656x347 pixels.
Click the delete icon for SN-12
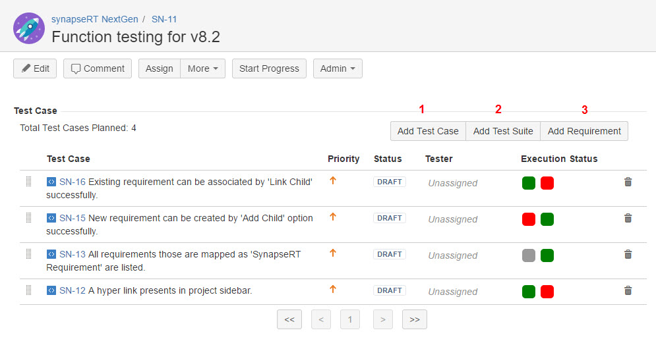click(628, 290)
